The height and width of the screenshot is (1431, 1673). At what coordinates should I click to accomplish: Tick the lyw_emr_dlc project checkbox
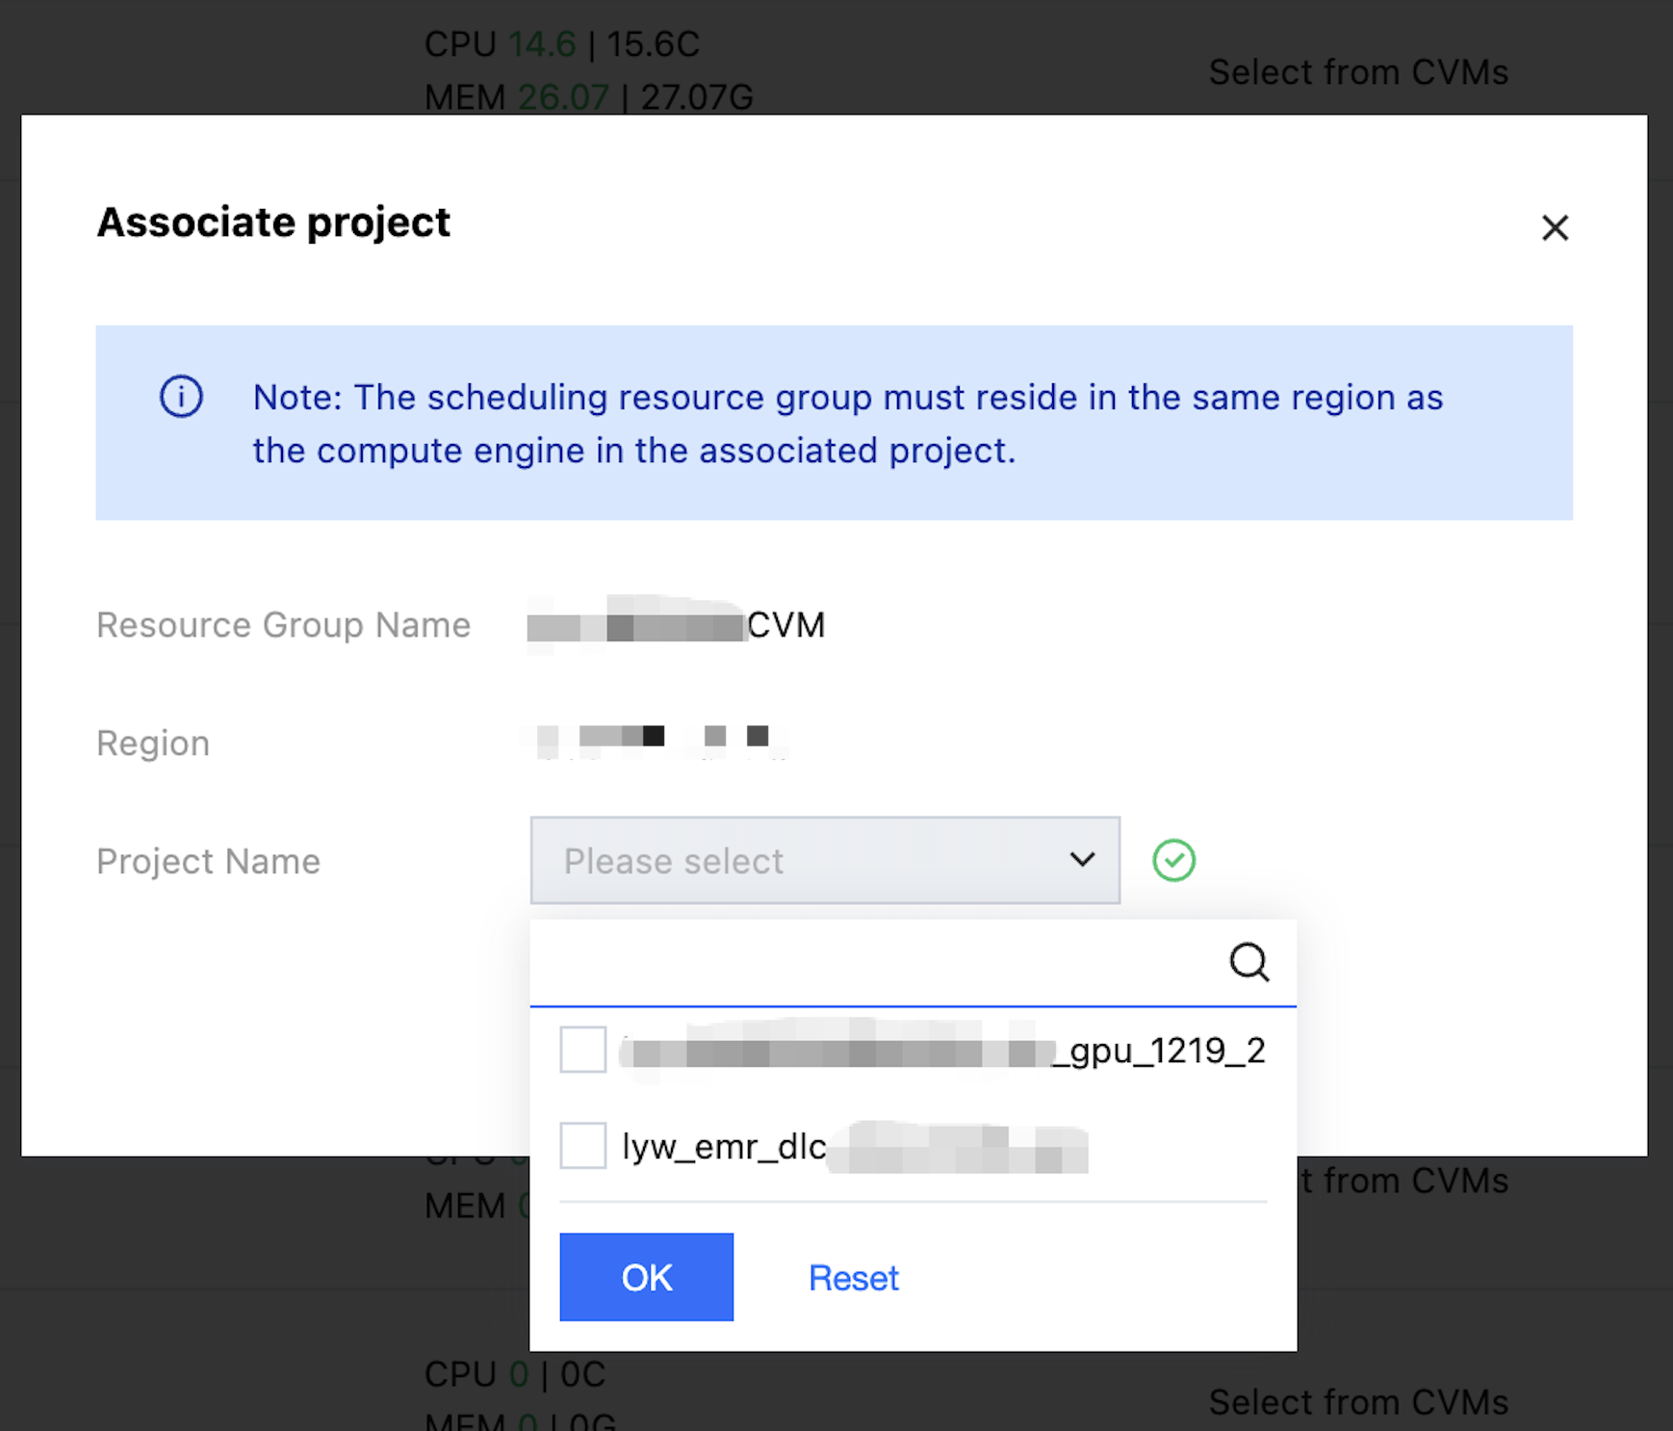pos(582,1146)
